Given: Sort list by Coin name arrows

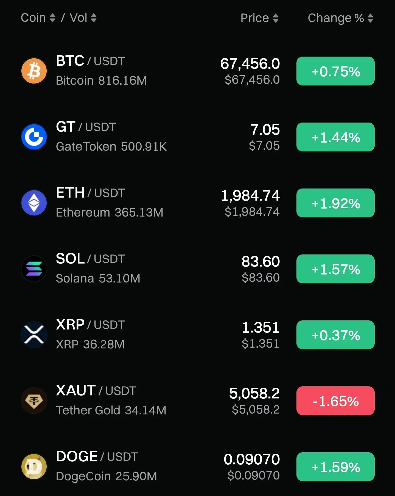Looking at the screenshot, I should coord(52,18).
